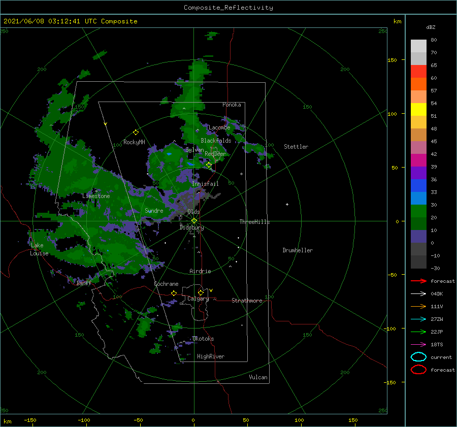The height and width of the screenshot is (427, 457).
Task: Click the Limestone label
Action: pos(96,196)
